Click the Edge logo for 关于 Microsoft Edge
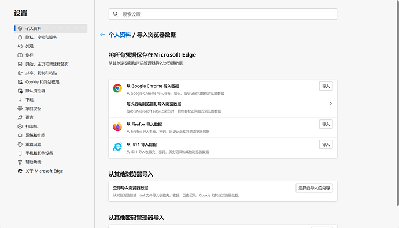 point(20,171)
